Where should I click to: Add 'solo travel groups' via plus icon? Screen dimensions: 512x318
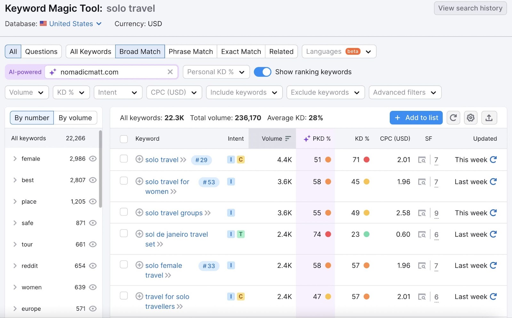[139, 213]
